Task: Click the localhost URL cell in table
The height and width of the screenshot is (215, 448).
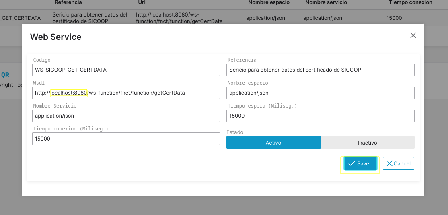Action: pyautogui.click(x=179, y=18)
